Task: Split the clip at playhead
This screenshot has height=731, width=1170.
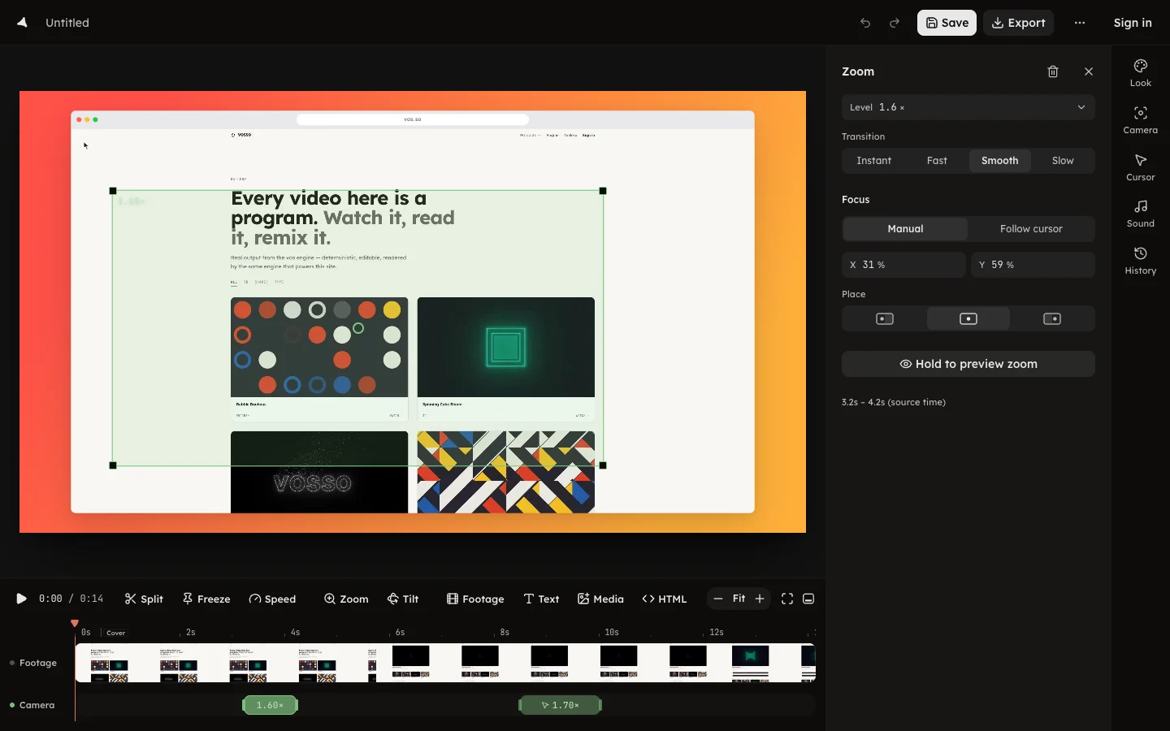Action: [x=144, y=599]
